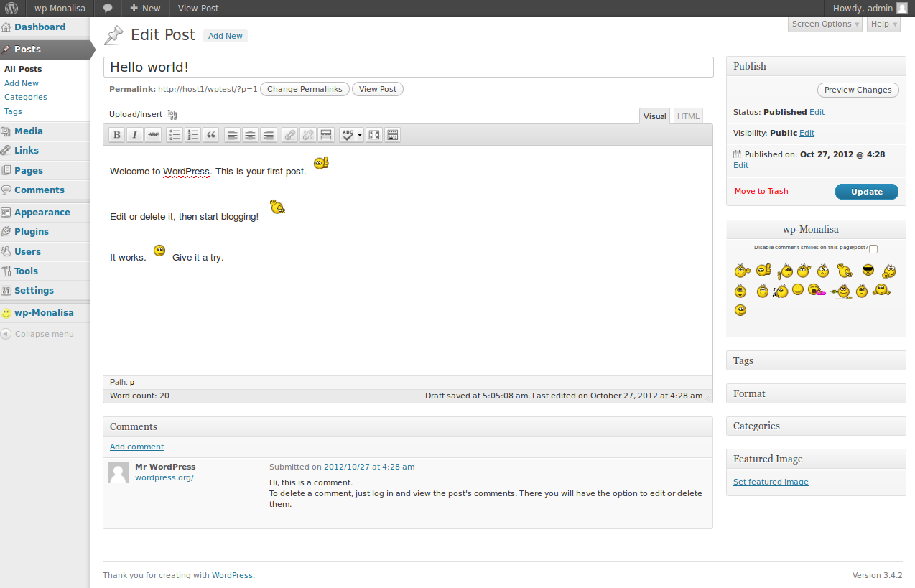
Task: Open Howdy, admin account menu
Action: pos(870,9)
